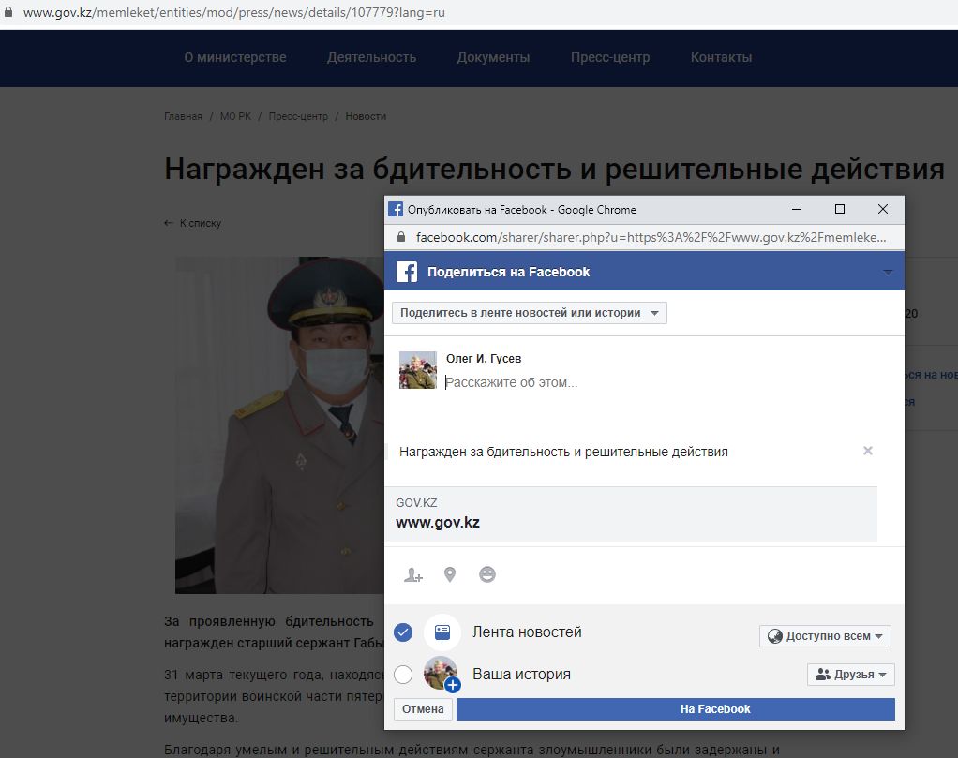
Task: Return via К списку link
Action: (193, 223)
